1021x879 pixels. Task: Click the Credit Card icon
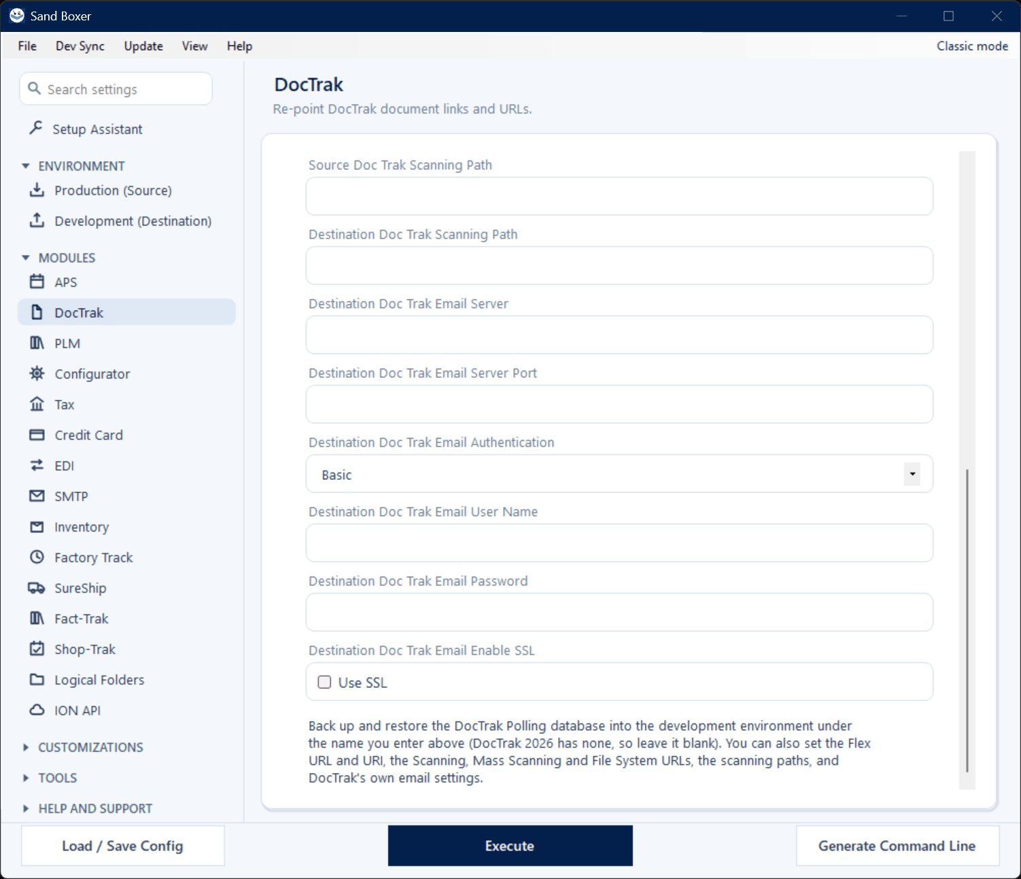pos(37,434)
